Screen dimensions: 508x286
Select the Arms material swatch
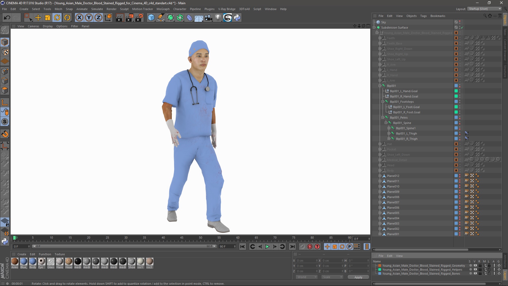coord(15,263)
